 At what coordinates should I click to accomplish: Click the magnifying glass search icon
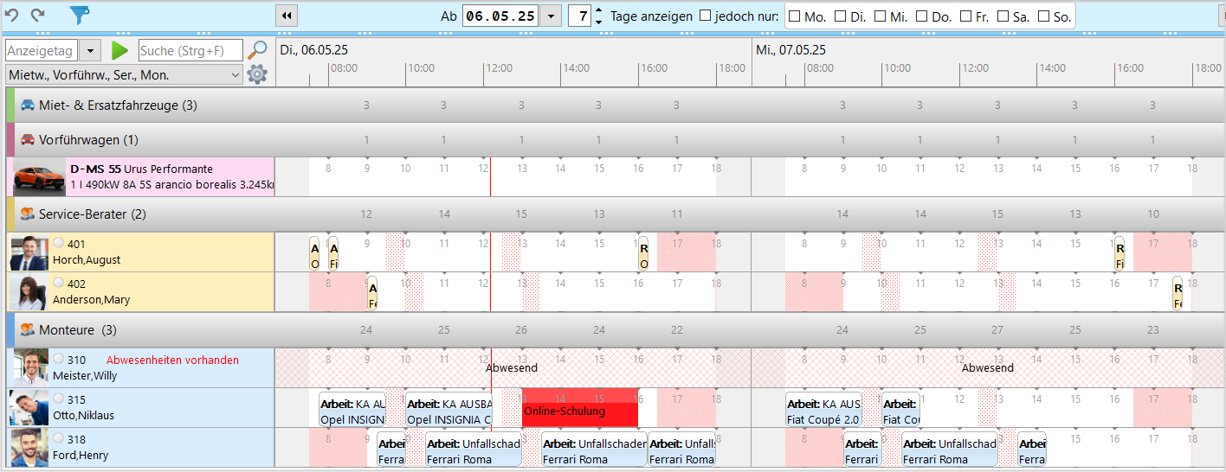click(257, 50)
